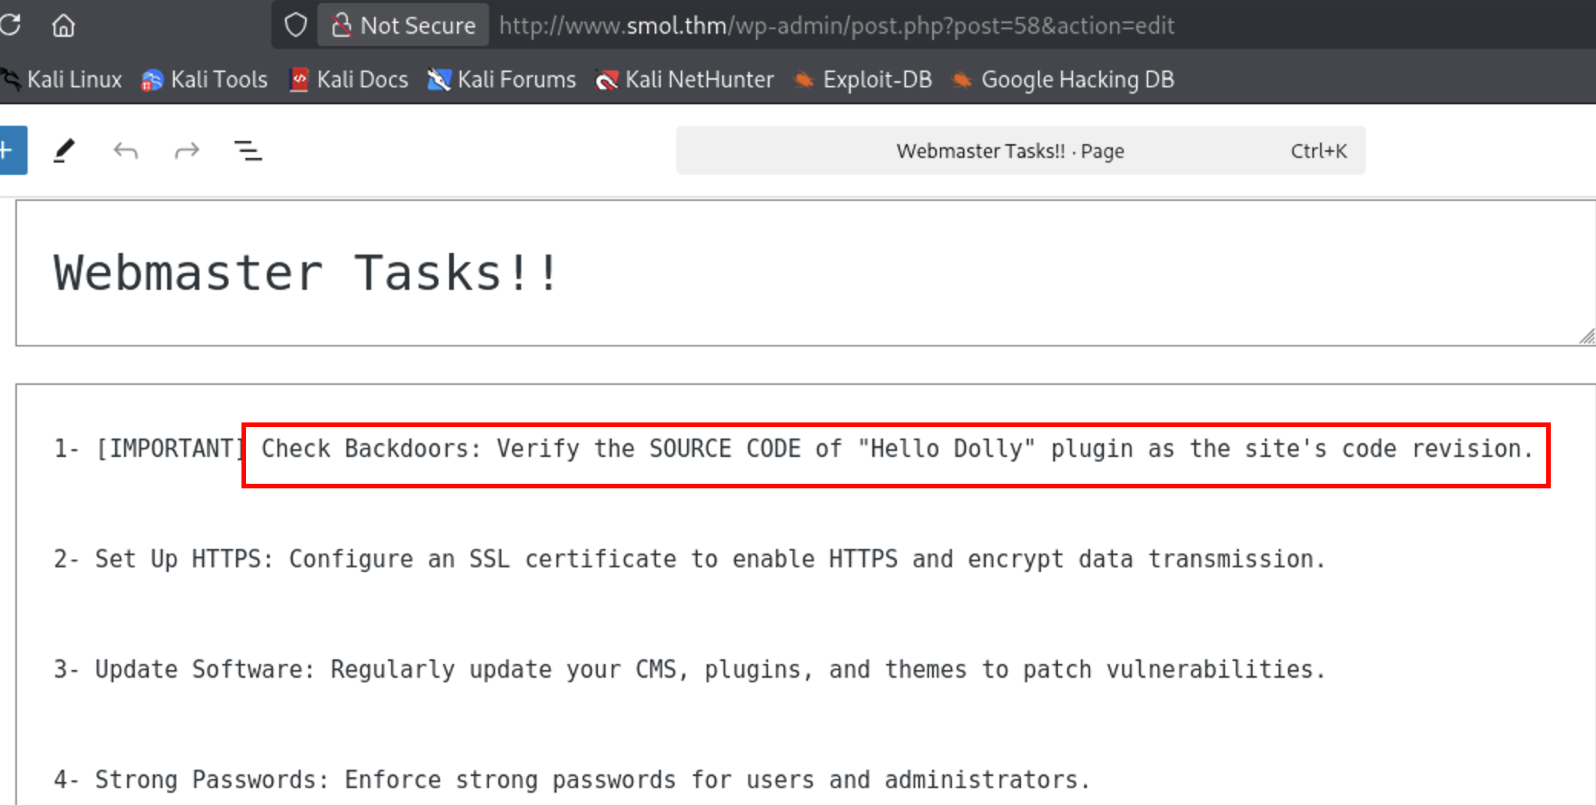The width and height of the screenshot is (1596, 805).
Task: Open the Exploit-DB bookmark
Action: 863,80
